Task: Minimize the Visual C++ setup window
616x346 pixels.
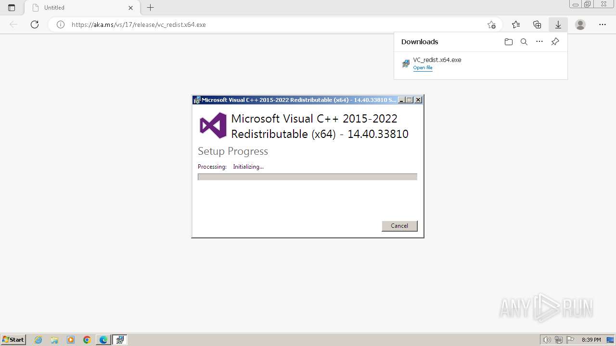Action: pos(401,100)
